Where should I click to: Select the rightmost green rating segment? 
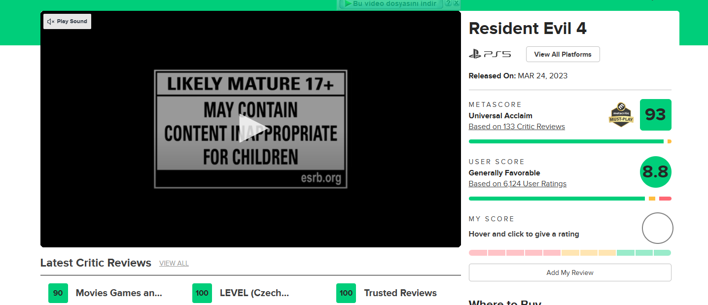point(662,253)
